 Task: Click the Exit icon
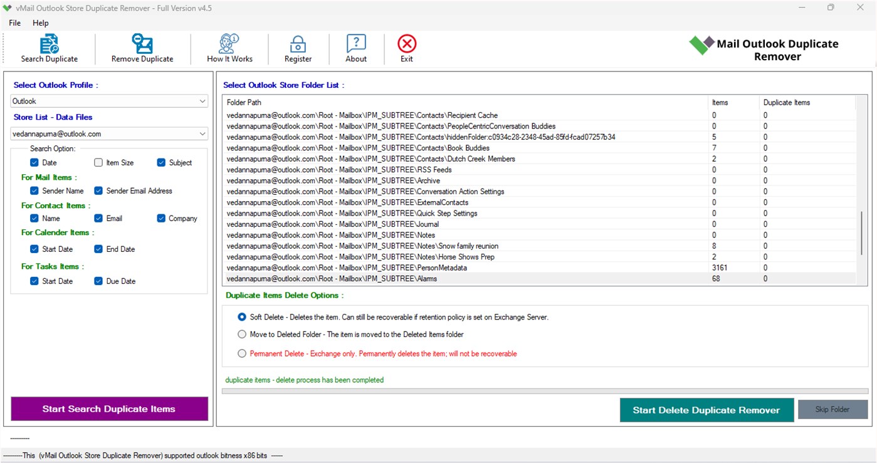[406, 48]
